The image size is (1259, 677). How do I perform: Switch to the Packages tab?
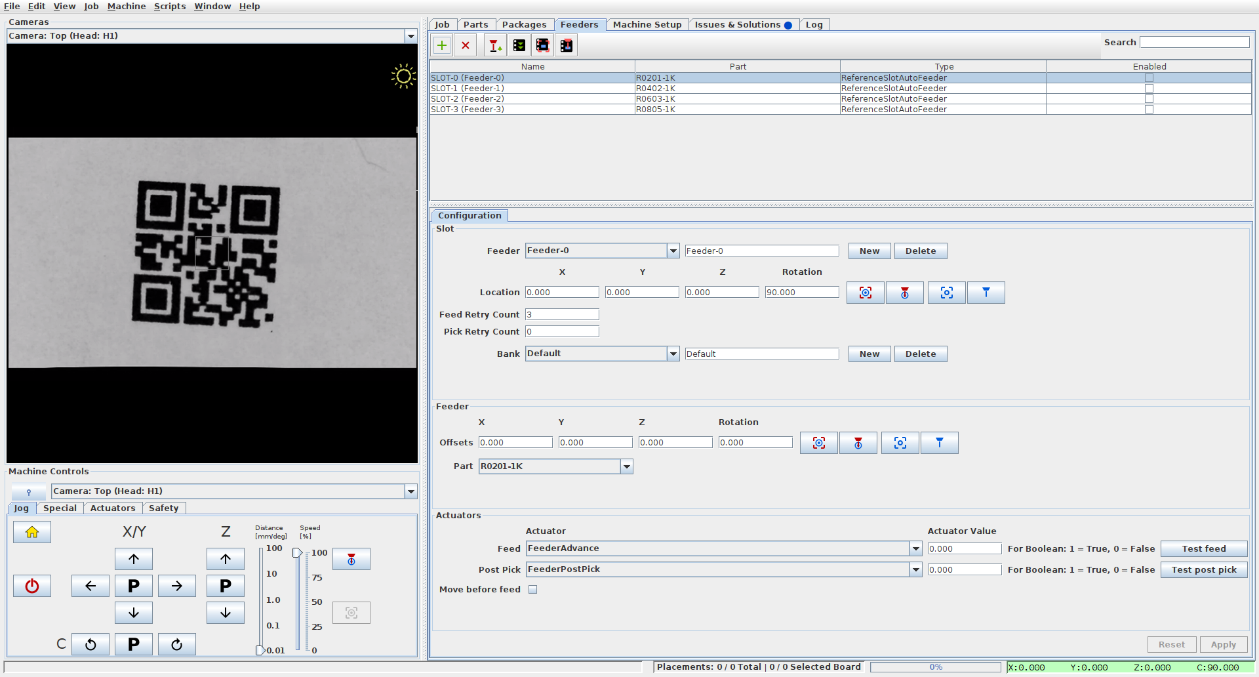tap(524, 25)
